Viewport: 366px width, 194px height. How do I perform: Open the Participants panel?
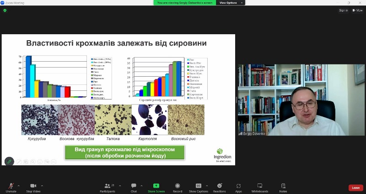click(x=108, y=188)
